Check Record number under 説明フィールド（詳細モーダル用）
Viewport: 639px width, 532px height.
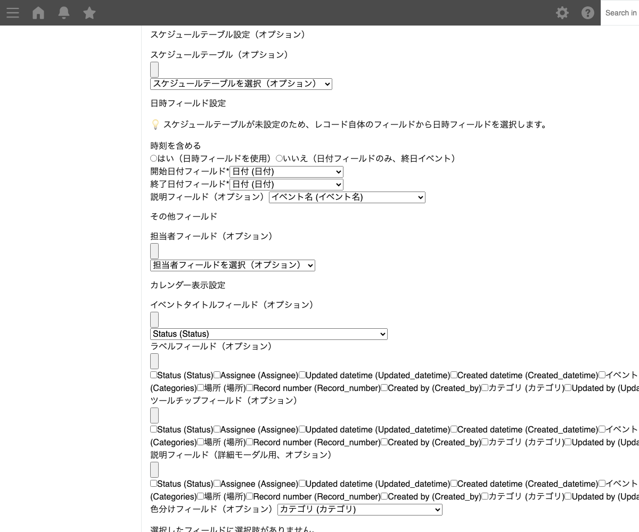(x=250, y=496)
